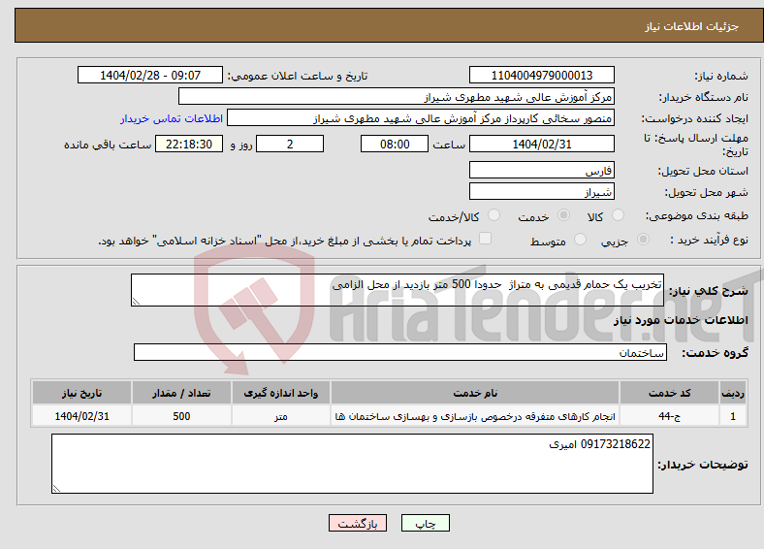
Task: Click service code cell ج-44
Action: click(x=670, y=416)
